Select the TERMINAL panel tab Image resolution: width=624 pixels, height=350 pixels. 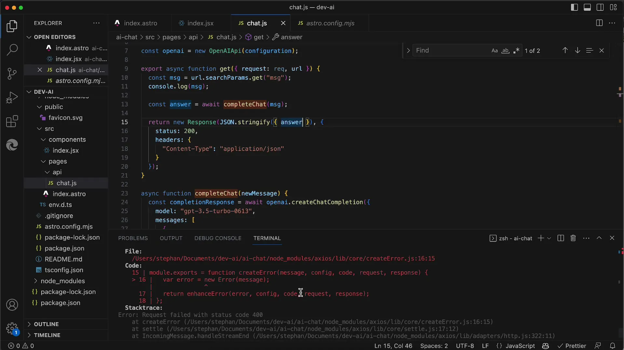[x=267, y=238]
